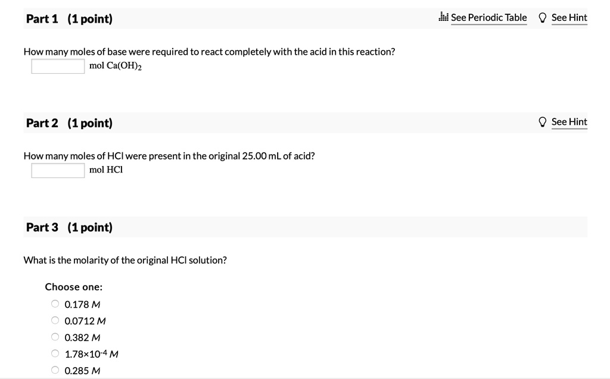Click the lightbulb hint icon in Part 1
This screenshot has width=610, height=379.
point(542,17)
